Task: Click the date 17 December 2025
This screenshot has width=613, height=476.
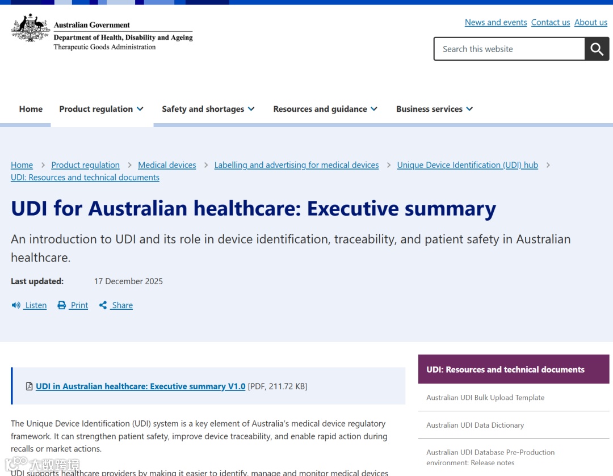Action: tap(128, 281)
